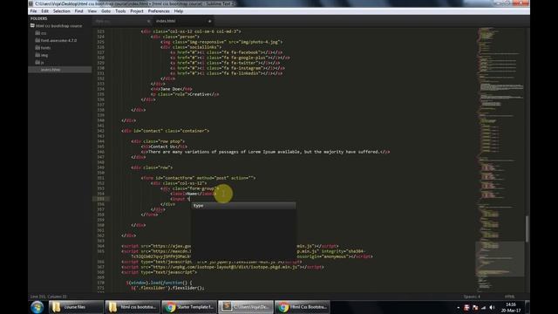Click the Sublime Text icon in title bar
Image resolution: width=558 pixels, height=314 pixels.
click(x=31, y=3)
